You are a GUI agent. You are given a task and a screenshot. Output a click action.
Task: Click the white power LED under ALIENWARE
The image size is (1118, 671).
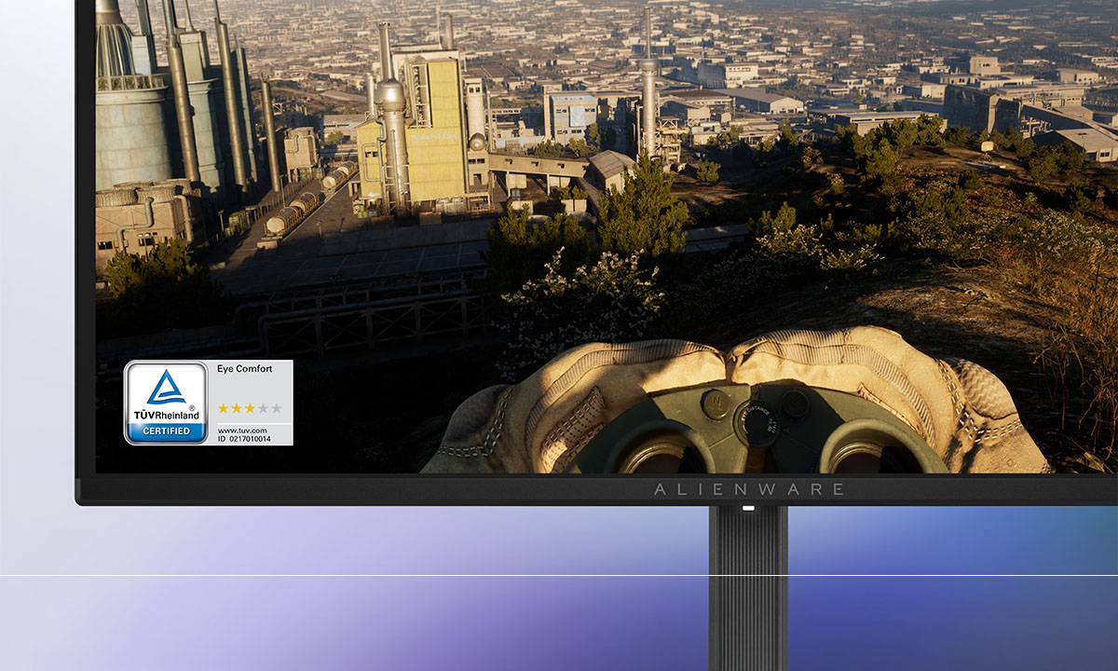pyautogui.click(x=748, y=509)
